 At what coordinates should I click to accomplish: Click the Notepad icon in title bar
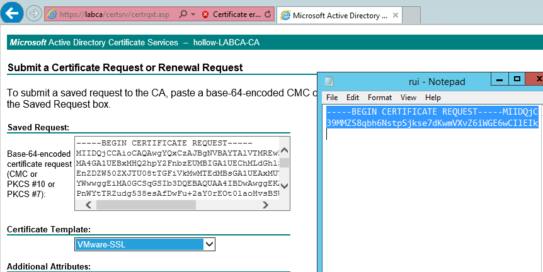pyautogui.click(x=328, y=81)
